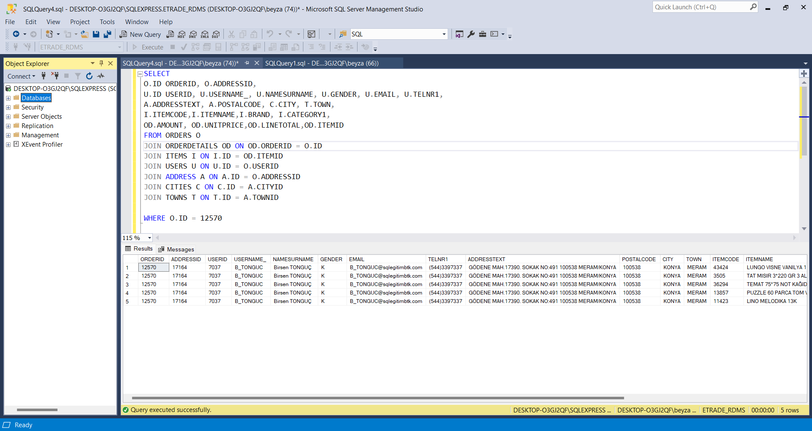This screenshot has width=812, height=431.
Task: Open the 115 % zoom dropdown
Action: (x=149, y=238)
